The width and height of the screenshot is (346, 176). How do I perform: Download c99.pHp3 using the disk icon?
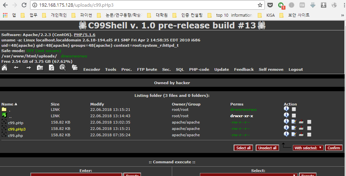tap(301, 128)
